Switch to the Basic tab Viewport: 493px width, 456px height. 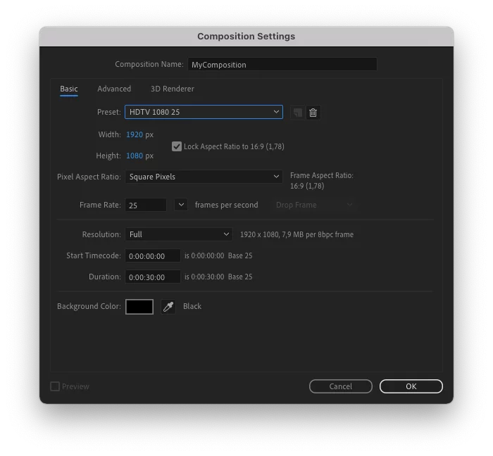[69, 89]
